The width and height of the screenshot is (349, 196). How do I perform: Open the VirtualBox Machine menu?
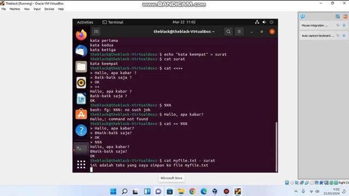[x=15, y=9]
